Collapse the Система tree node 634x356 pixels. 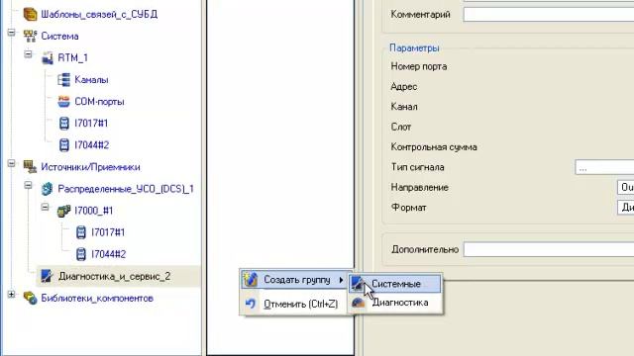[11, 33]
